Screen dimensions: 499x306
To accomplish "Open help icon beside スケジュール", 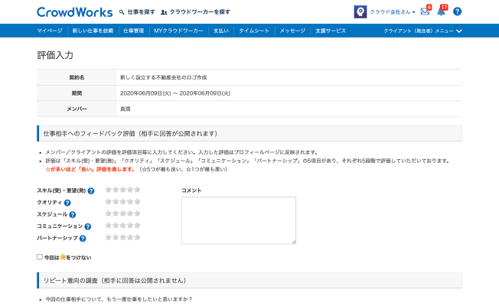I will pos(73,215).
